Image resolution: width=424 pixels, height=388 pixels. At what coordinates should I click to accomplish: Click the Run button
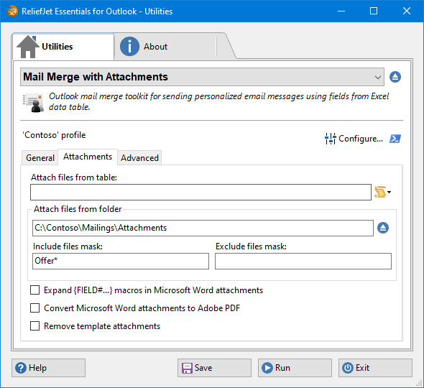tap(295, 368)
